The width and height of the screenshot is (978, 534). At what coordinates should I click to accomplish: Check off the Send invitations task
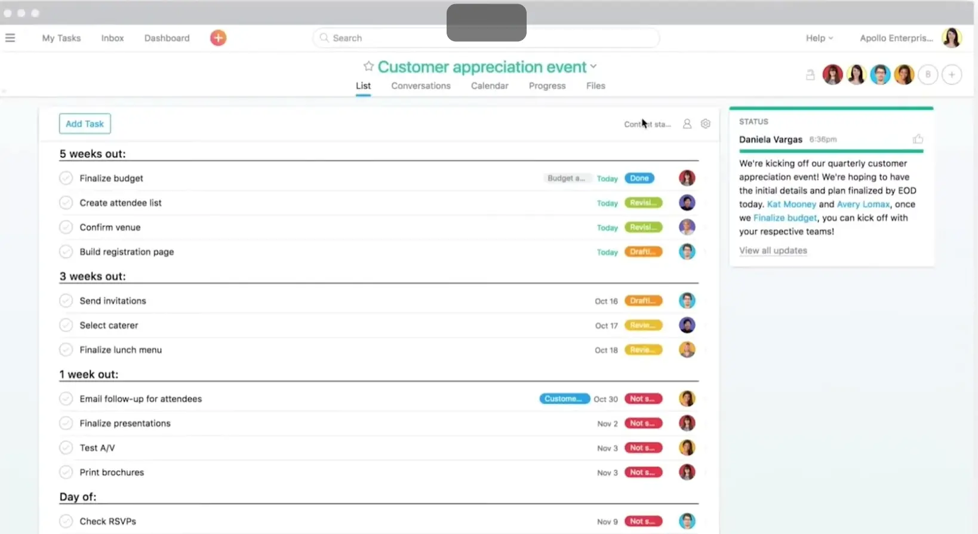66,300
